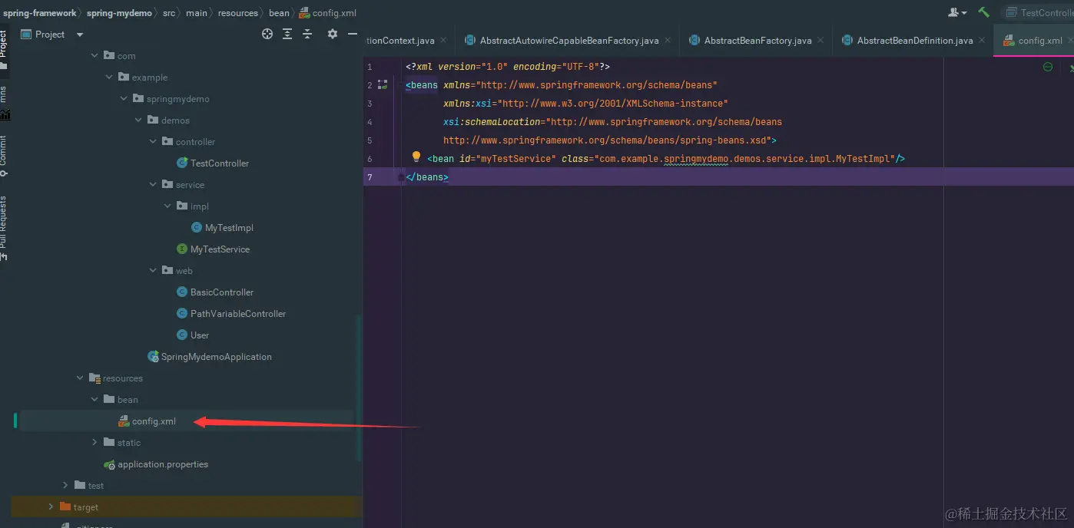
Task: Select User class in tree
Action: tap(192, 335)
